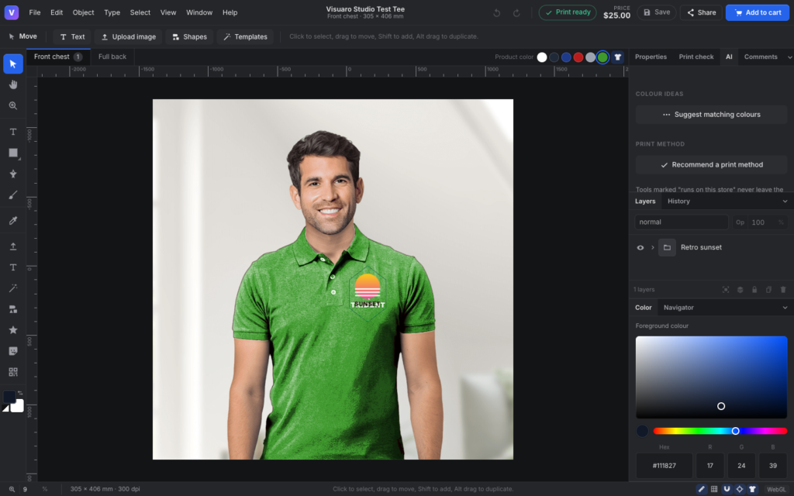Viewport: 794px width, 496px height.
Task: Click Recommend a print method
Action: pyautogui.click(x=712, y=165)
